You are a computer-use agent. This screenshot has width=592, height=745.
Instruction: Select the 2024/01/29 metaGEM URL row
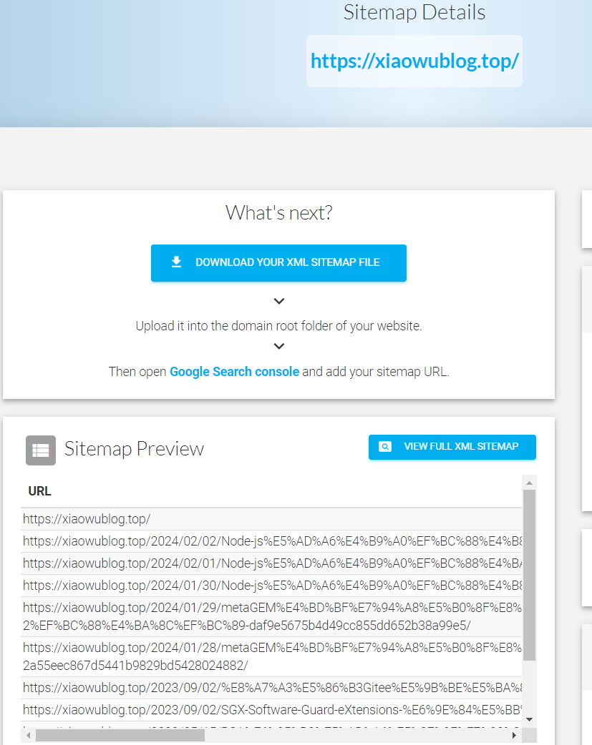click(x=272, y=616)
